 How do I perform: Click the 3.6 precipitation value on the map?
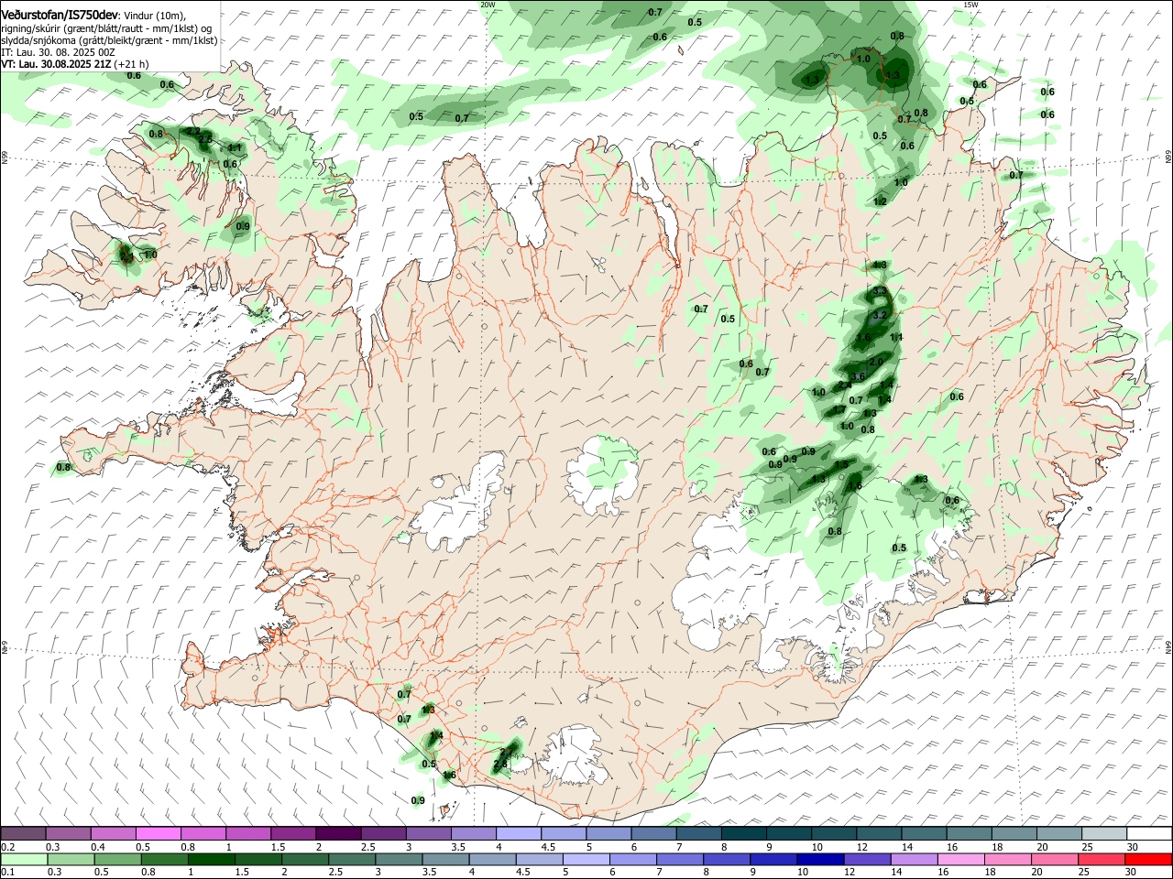point(858,376)
